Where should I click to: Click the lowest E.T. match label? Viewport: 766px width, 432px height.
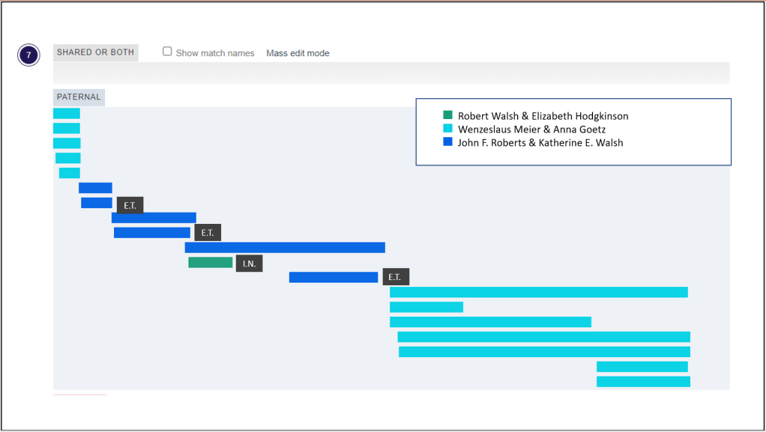(396, 277)
